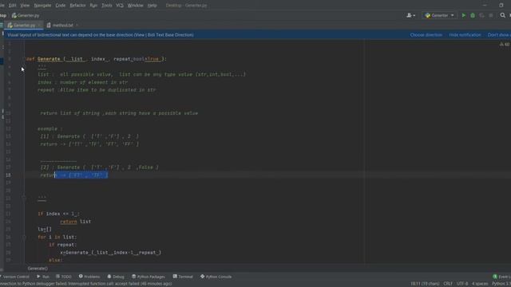Open the TODO tool window
511x287 pixels.
click(x=64, y=277)
